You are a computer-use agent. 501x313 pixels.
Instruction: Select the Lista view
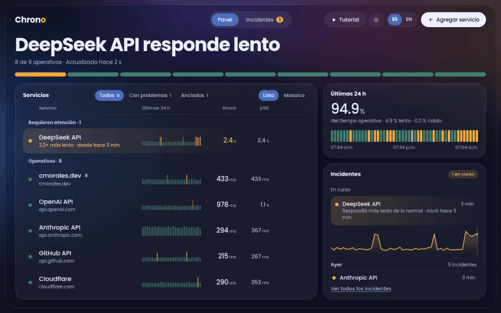[268, 95]
